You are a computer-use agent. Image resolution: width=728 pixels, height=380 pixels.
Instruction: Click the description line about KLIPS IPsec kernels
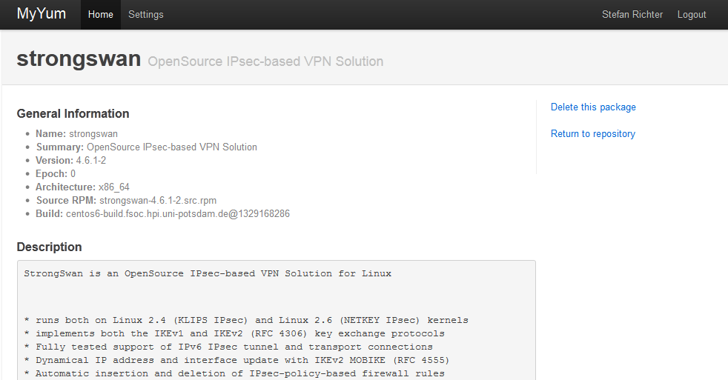click(246, 320)
